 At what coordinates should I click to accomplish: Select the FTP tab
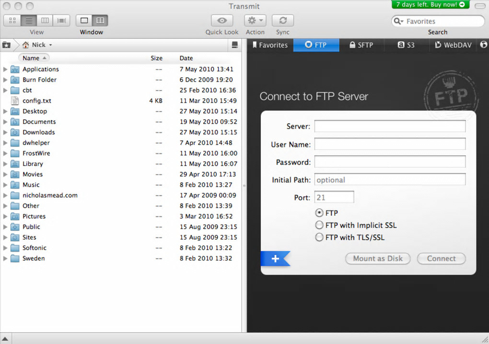[316, 45]
